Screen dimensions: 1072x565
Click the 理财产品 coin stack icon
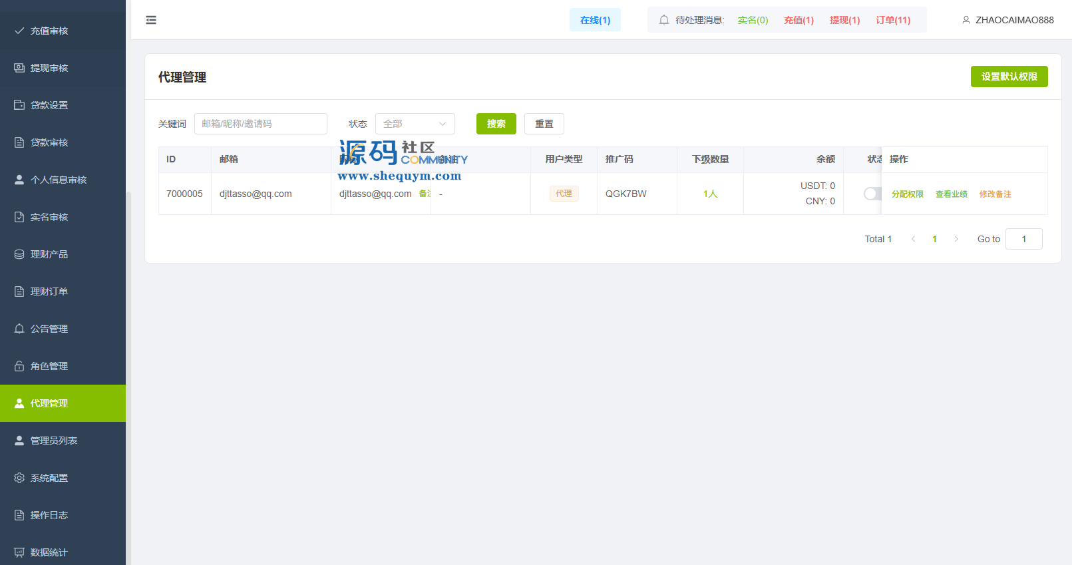click(19, 254)
